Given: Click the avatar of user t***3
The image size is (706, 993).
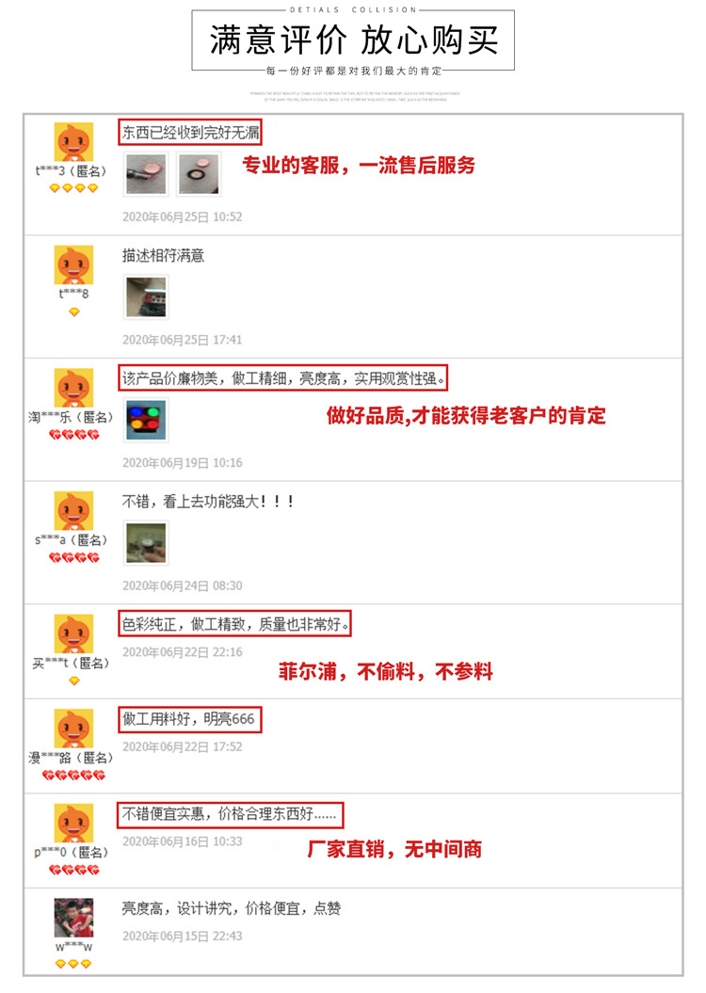Looking at the screenshot, I should click(74, 142).
